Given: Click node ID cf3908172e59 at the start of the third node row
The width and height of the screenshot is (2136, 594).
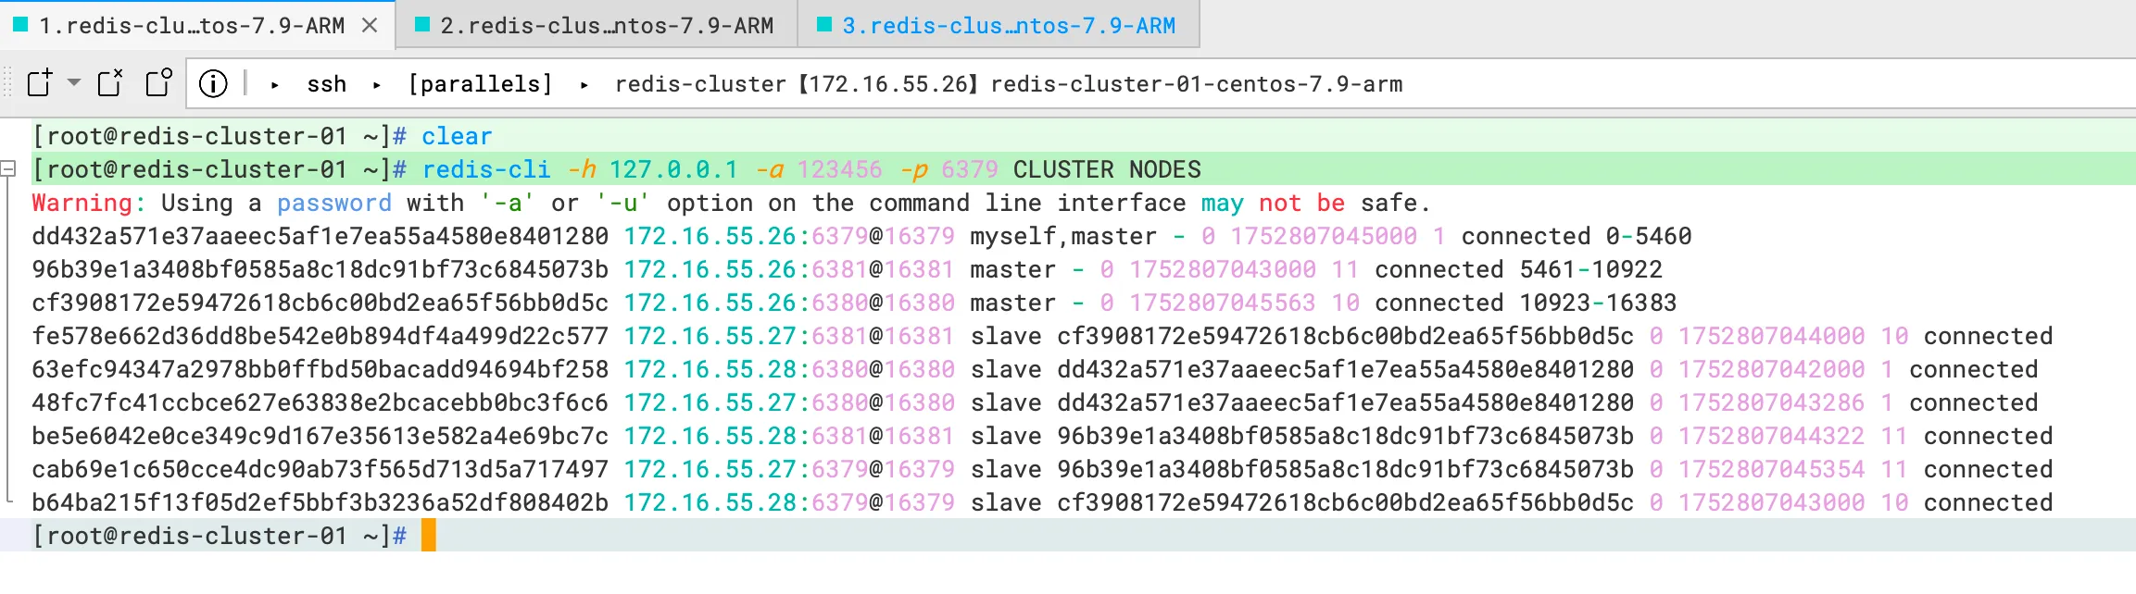Looking at the screenshot, I should tap(320, 303).
